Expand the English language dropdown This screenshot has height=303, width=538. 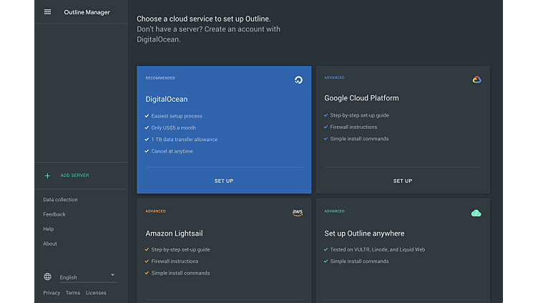click(x=88, y=277)
